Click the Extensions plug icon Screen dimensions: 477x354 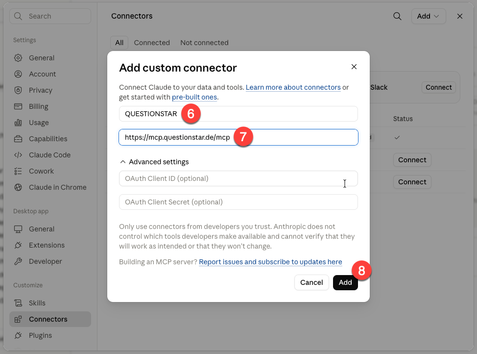18,245
